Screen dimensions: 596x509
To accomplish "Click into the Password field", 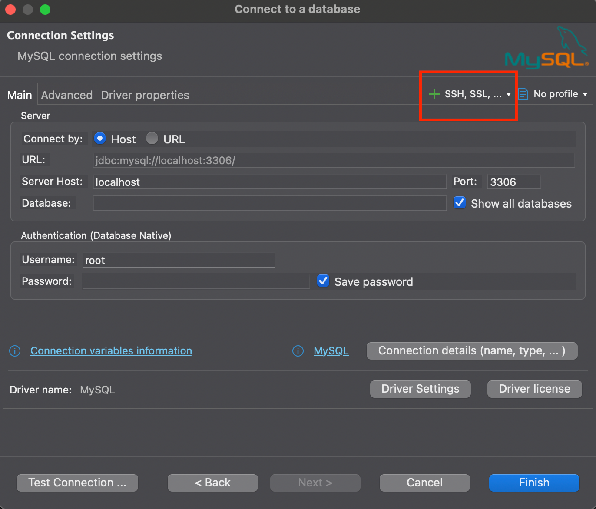I will click(x=196, y=281).
